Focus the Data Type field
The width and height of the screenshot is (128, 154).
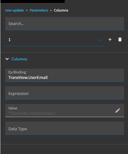tap(65, 128)
